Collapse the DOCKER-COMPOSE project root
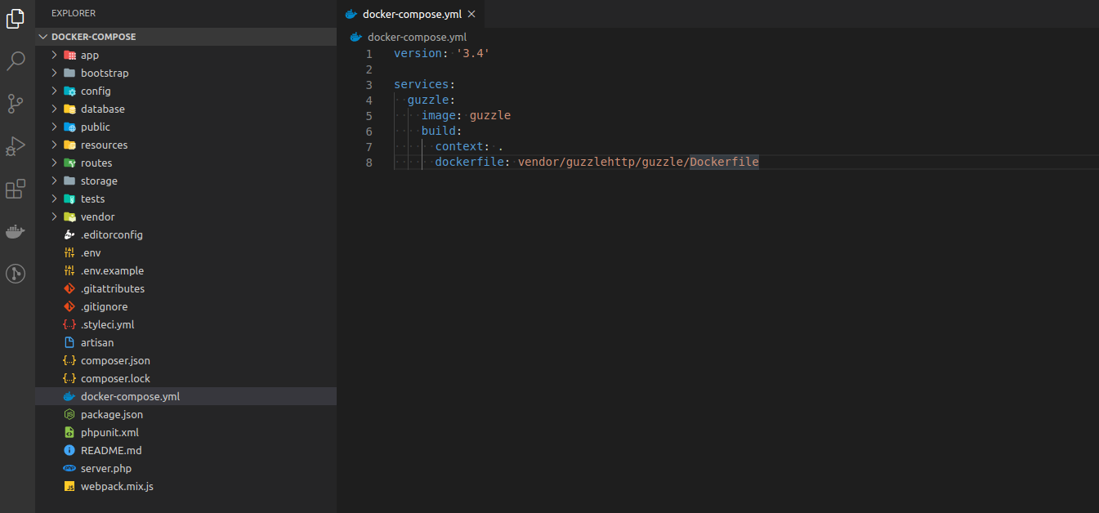 pos(43,37)
